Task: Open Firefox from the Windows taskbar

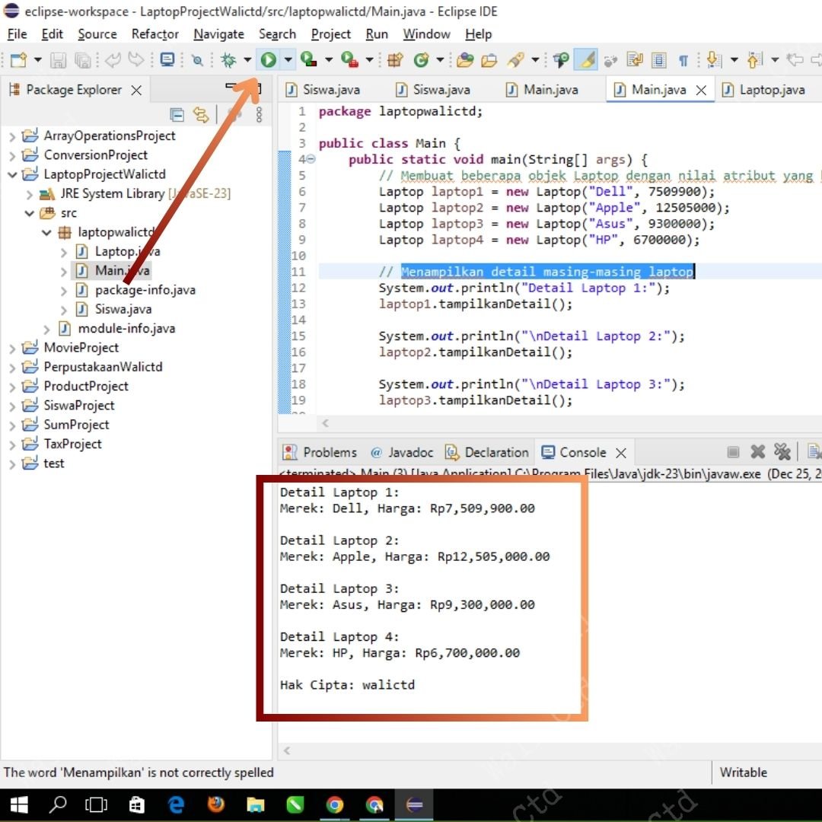Action: coord(216,804)
